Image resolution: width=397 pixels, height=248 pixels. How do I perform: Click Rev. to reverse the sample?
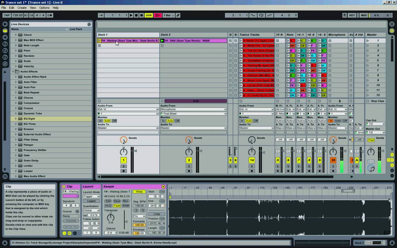coord(125,201)
